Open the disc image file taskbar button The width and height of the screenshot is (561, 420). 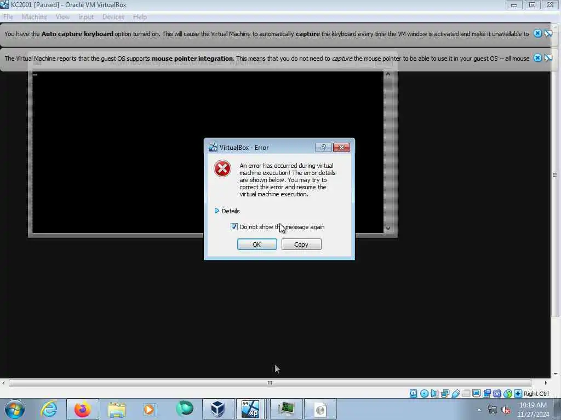point(320,409)
